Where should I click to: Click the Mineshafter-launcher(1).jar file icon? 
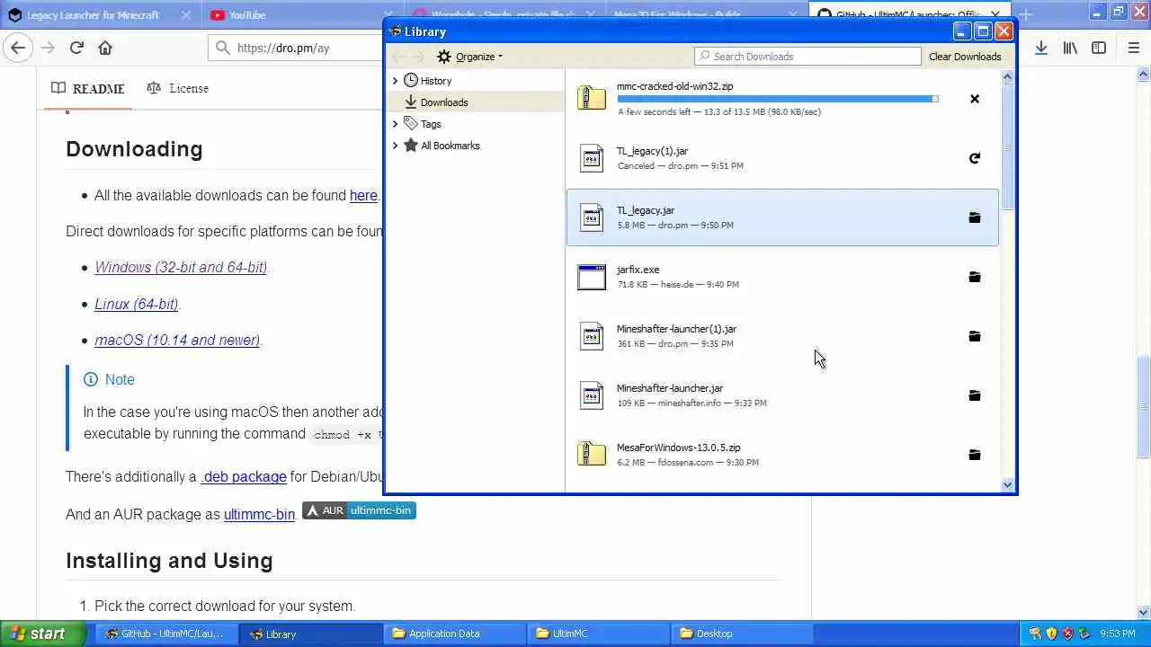pos(592,335)
